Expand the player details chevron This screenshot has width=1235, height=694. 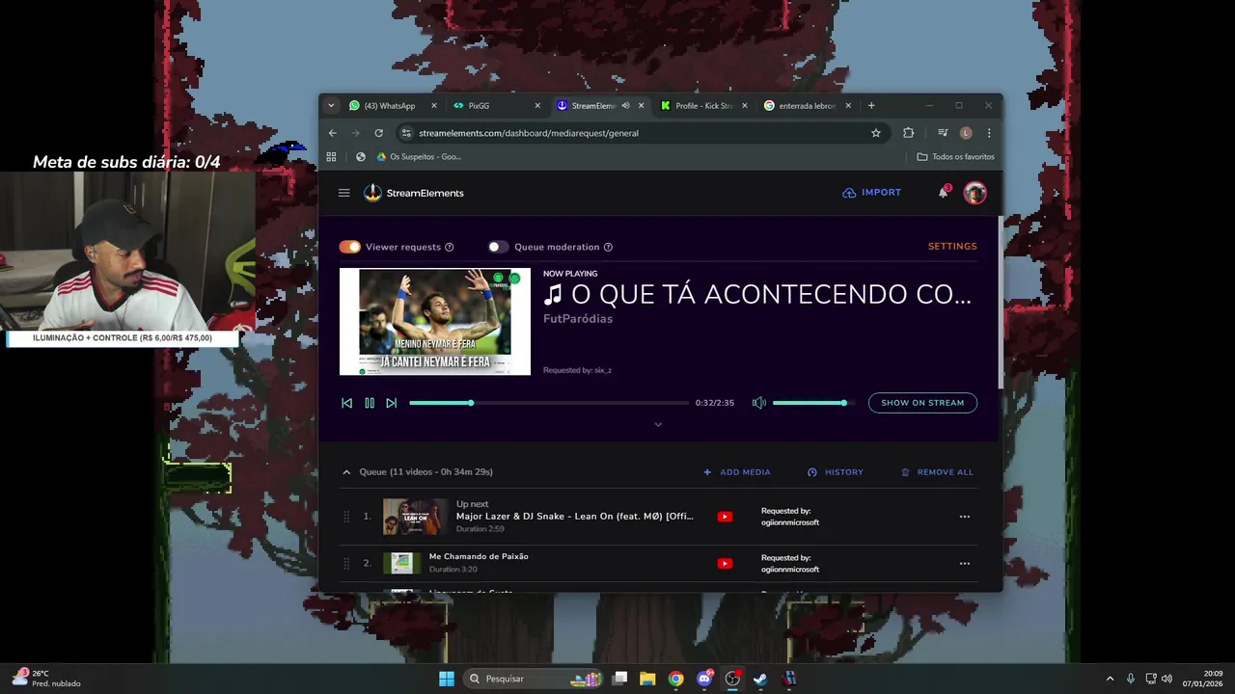click(658, 424)
